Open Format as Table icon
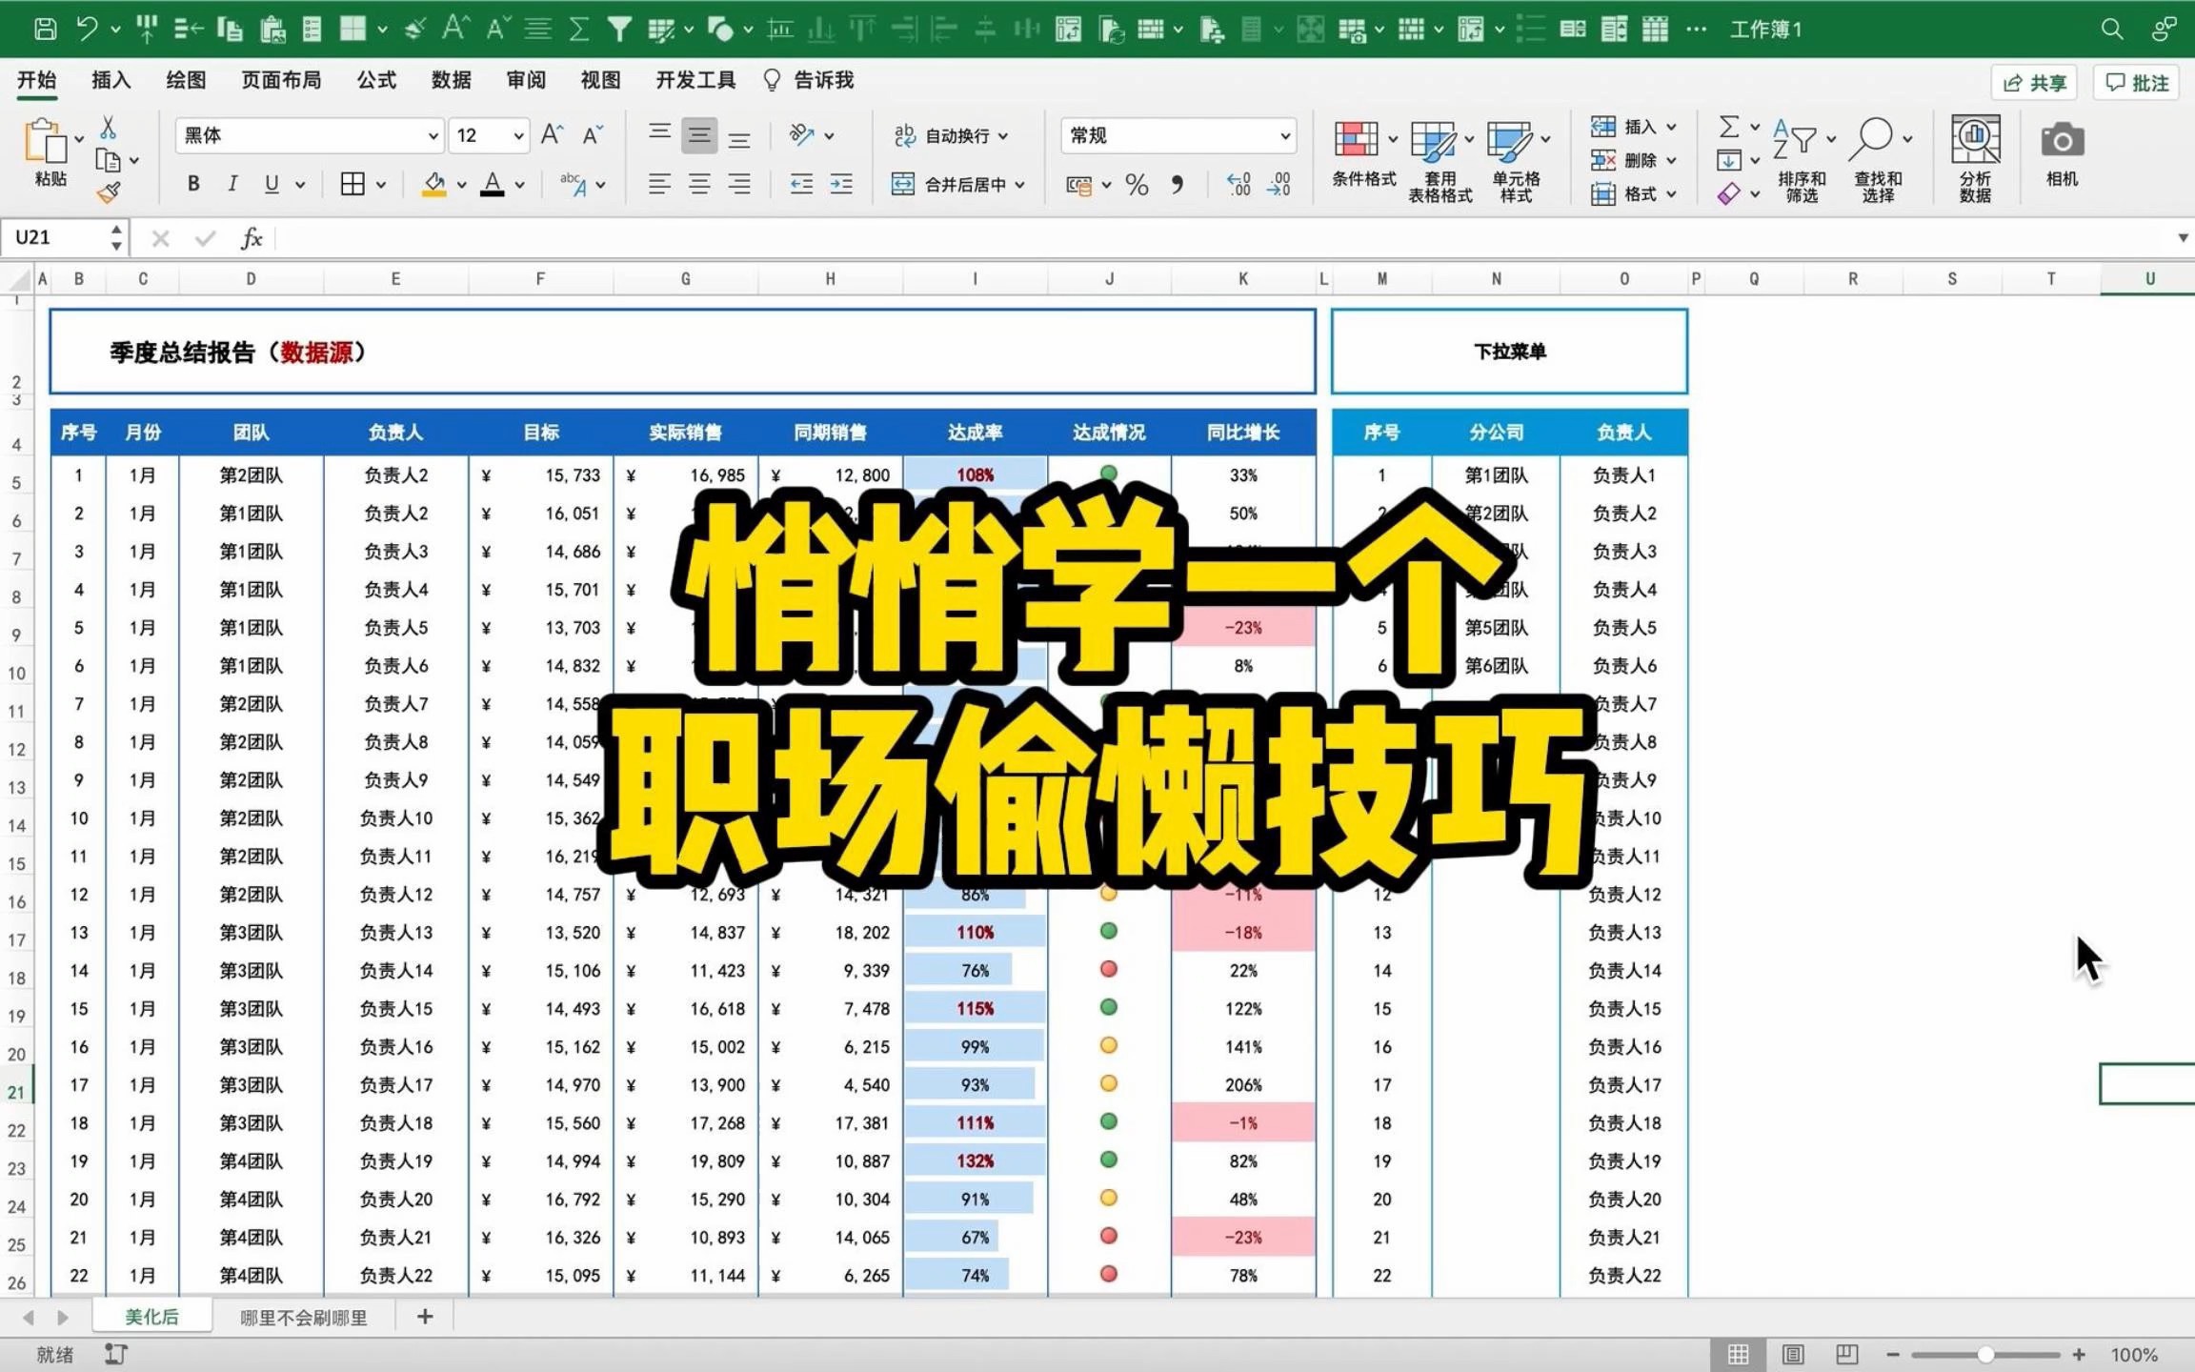 click(x=1432, y=141)
